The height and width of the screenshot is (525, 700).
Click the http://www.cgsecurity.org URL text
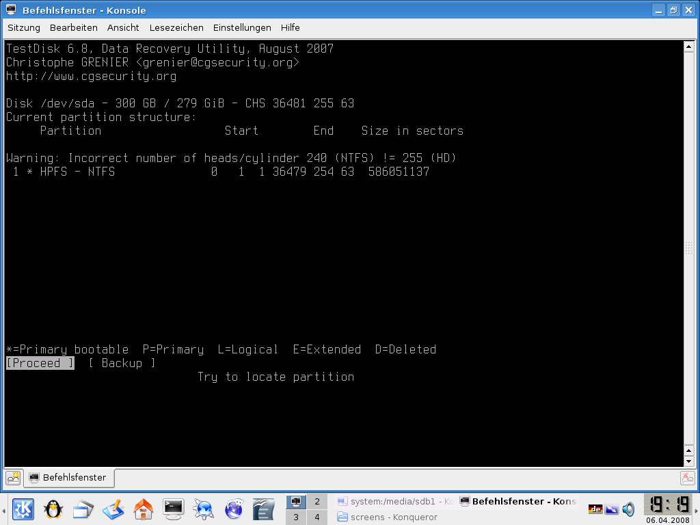coord(91,77)
